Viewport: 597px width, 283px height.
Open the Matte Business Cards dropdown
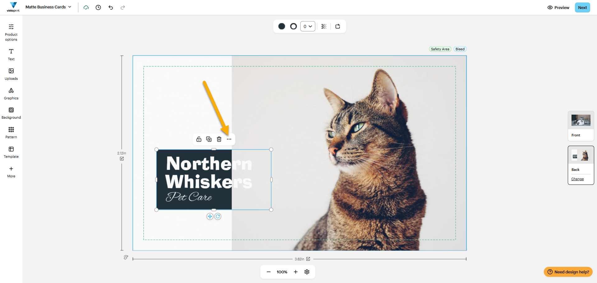(x=48, y=7)
